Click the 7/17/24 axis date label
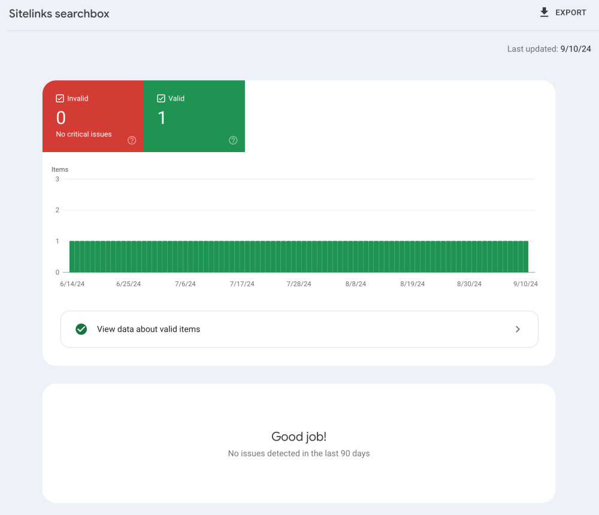This screenshot has width=599, height=515. [x=242, y=284]
